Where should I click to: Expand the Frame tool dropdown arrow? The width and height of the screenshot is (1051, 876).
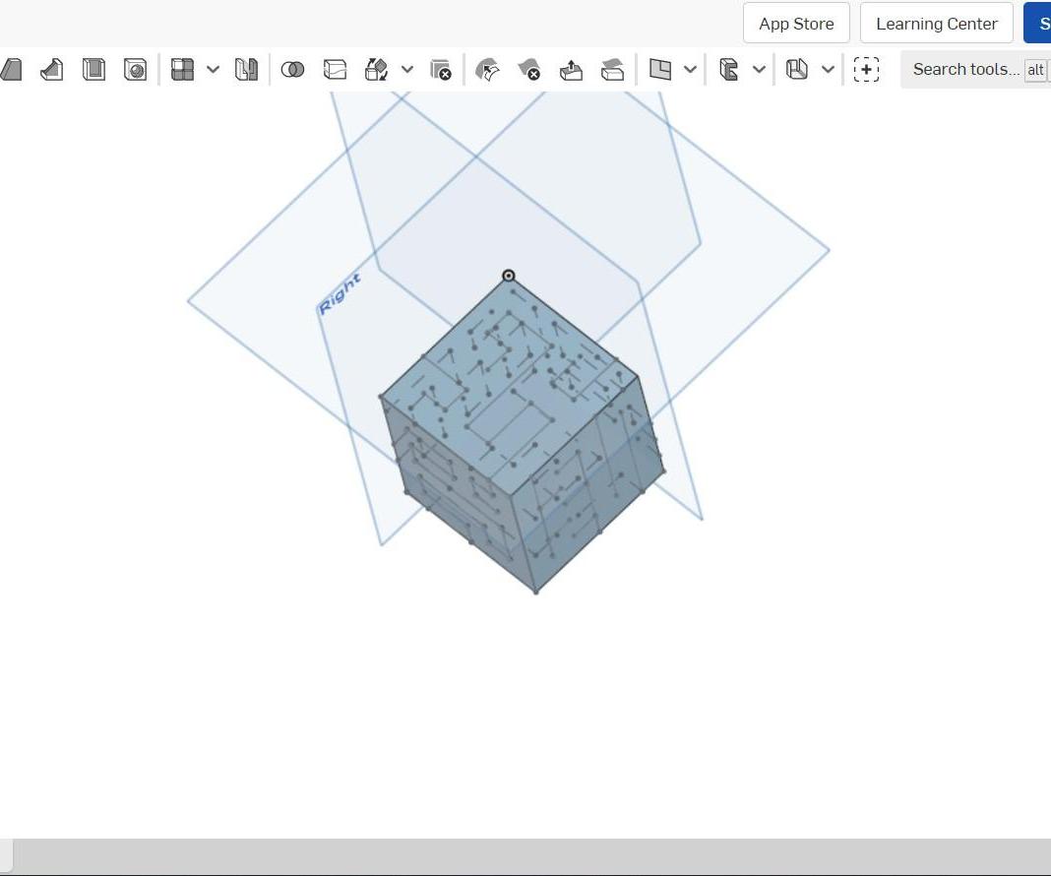pos(760,69)
